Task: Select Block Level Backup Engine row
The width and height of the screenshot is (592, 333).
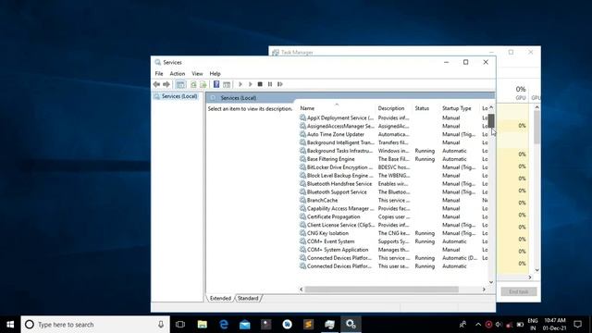Action: [393, 176]
